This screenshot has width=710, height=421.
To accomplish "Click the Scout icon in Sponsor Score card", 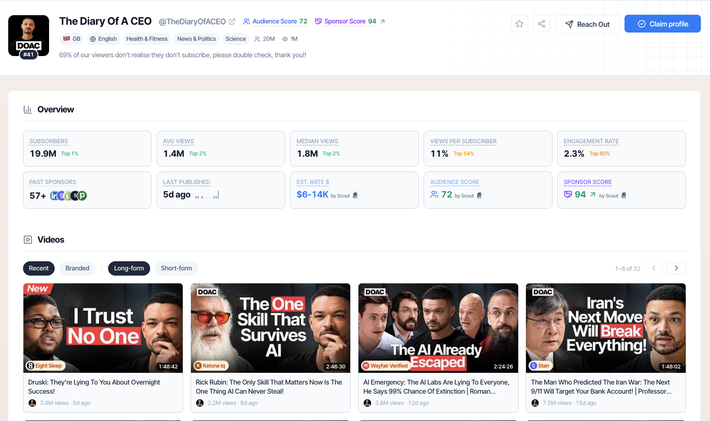I will pos(624,195).
